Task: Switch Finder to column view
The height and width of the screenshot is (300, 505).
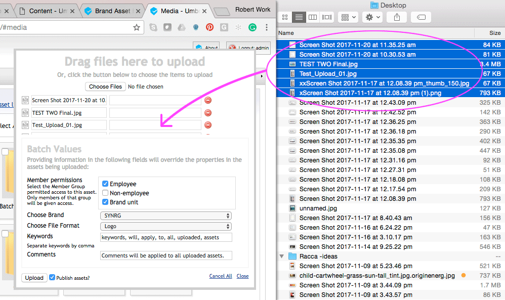Action: (313, 17)
